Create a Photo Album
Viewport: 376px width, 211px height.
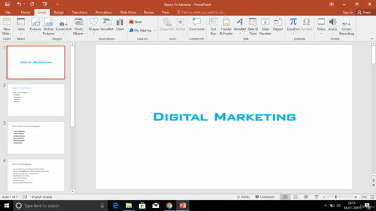tap(79, 26)
